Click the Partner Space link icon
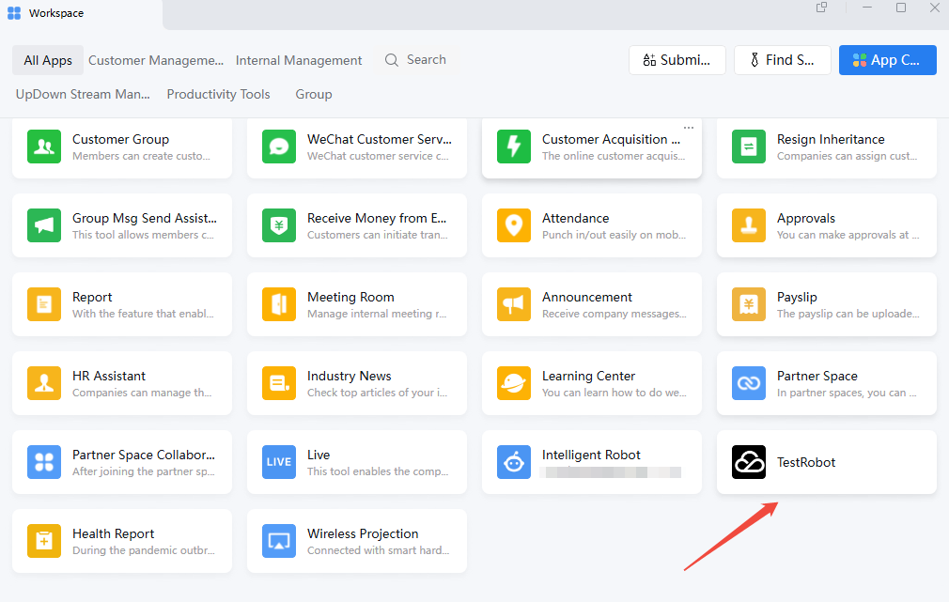 (x=749, y=383)
